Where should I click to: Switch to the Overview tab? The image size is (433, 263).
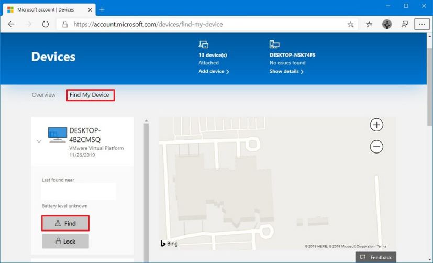click(x=43, y=95)
